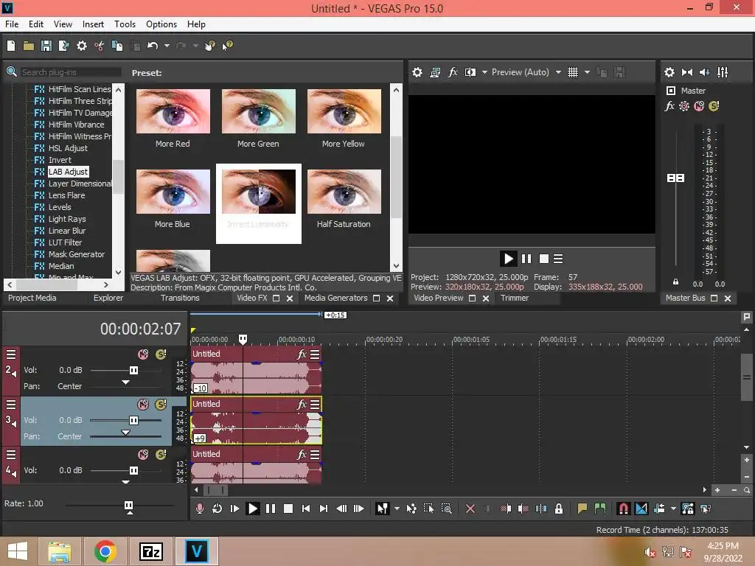
Task: Open Interactive Tutorials icon
Action: (x=209, y=46)
